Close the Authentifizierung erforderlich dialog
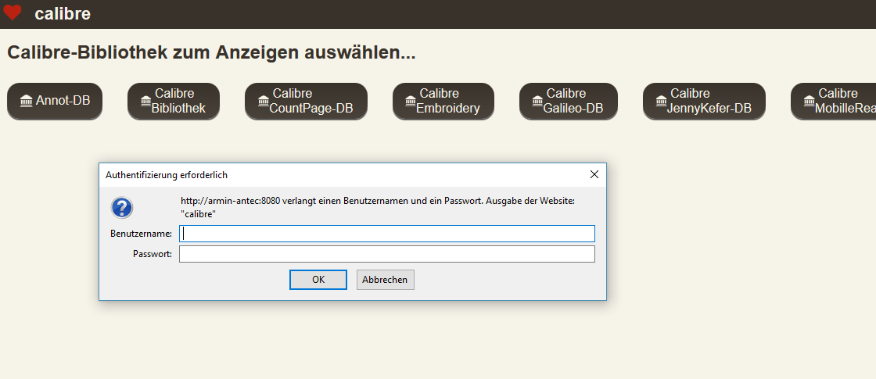The width and height of the screenshot is (876, 379). pyautogui.click(x=594, y=175)
